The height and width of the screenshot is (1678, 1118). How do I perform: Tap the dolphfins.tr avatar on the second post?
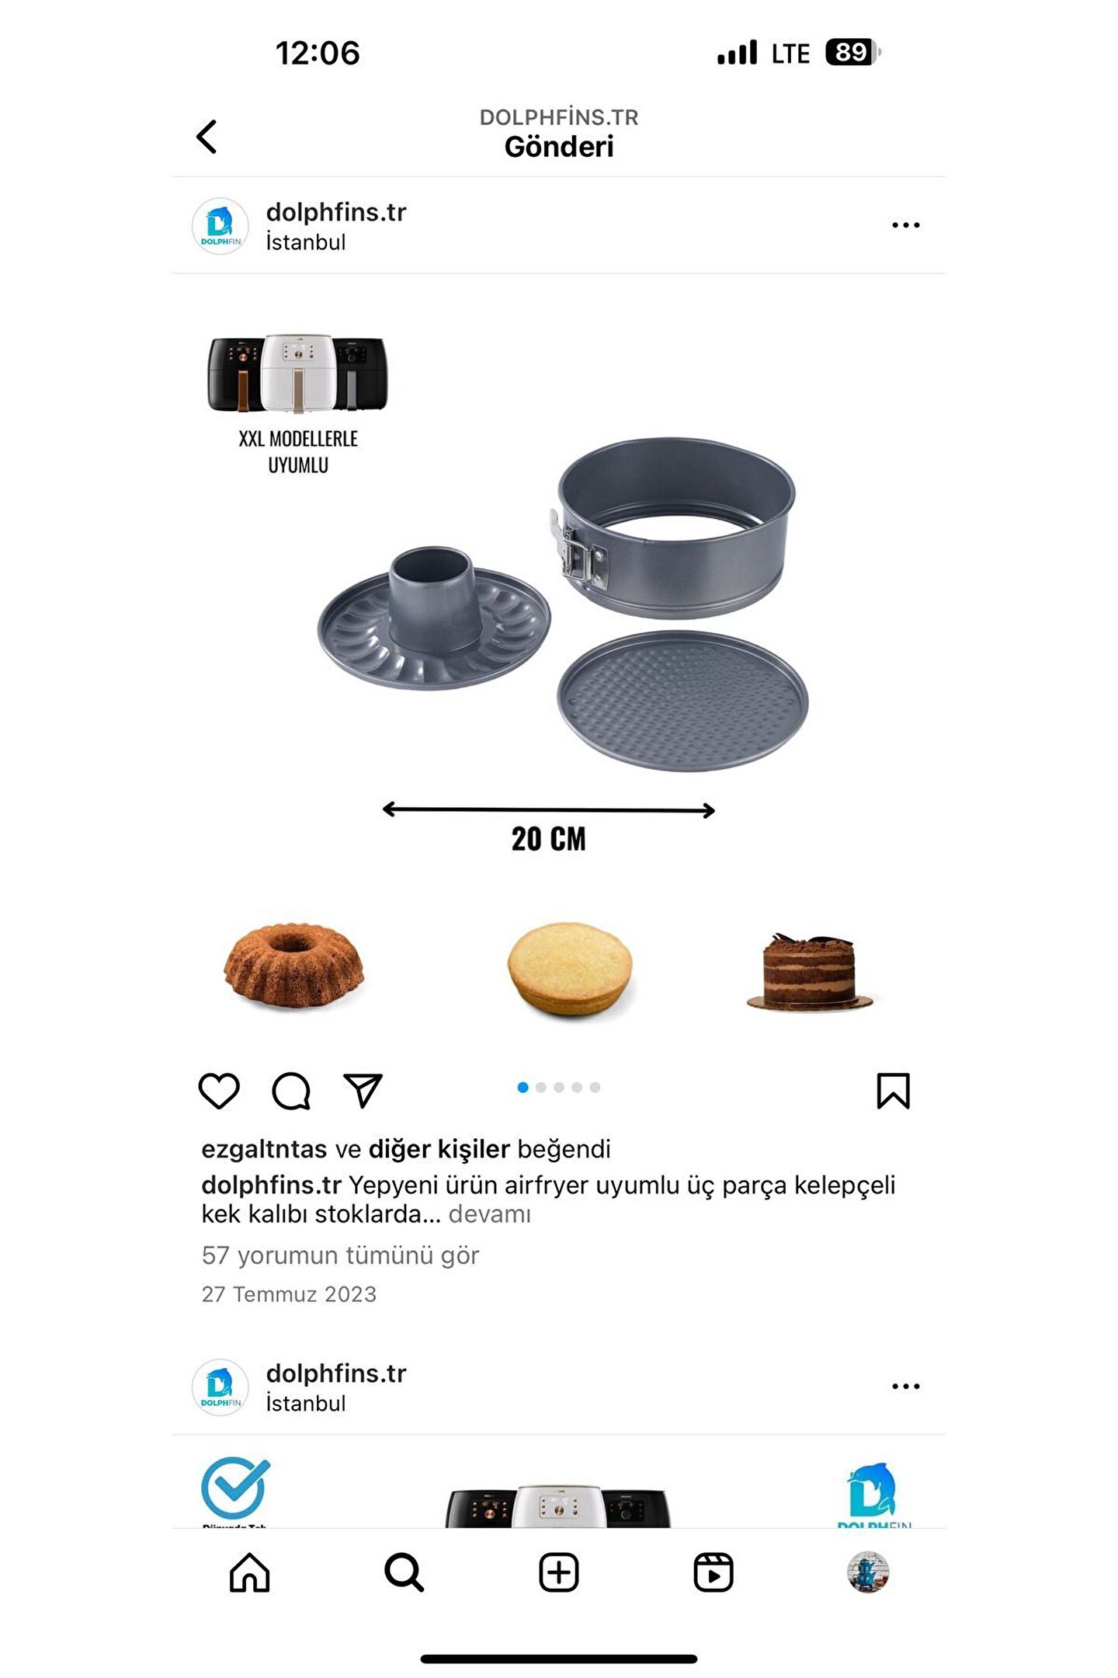[x=220, y=1387]
